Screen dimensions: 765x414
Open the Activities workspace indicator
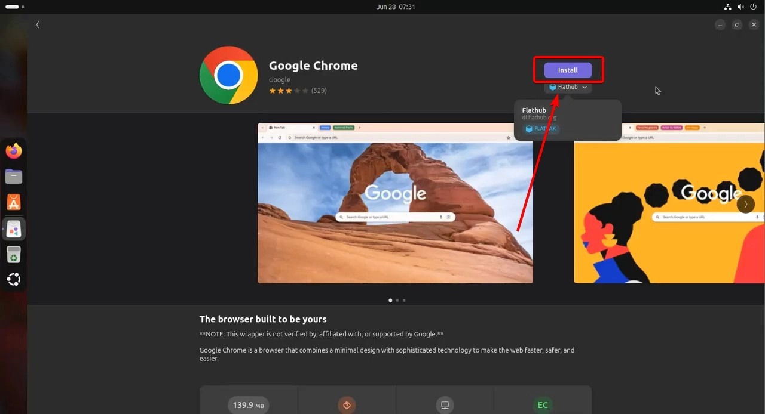pyautogui.click(x=14, y=7)
